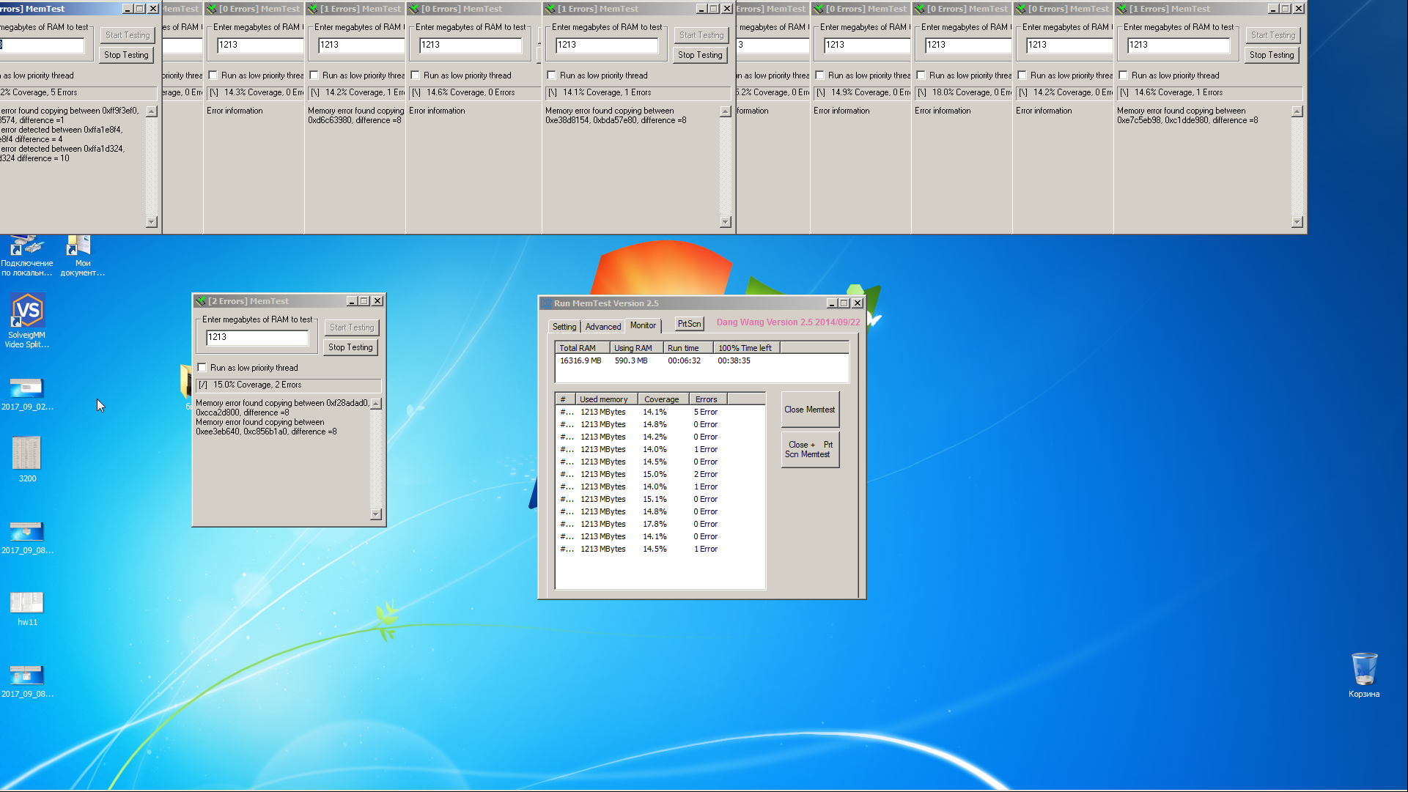
Task: Open the 3200 desktop file icon
Action: (x=27, y=454)
